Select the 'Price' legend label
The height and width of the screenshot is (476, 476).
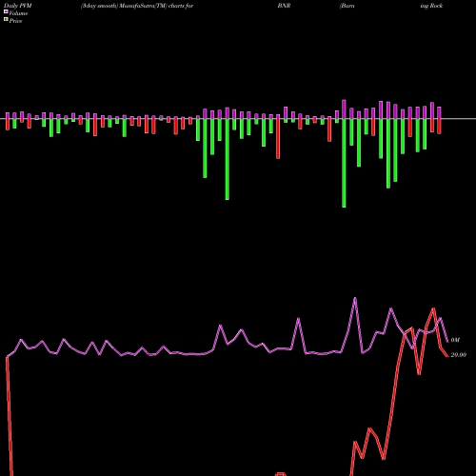pos(15,21)
